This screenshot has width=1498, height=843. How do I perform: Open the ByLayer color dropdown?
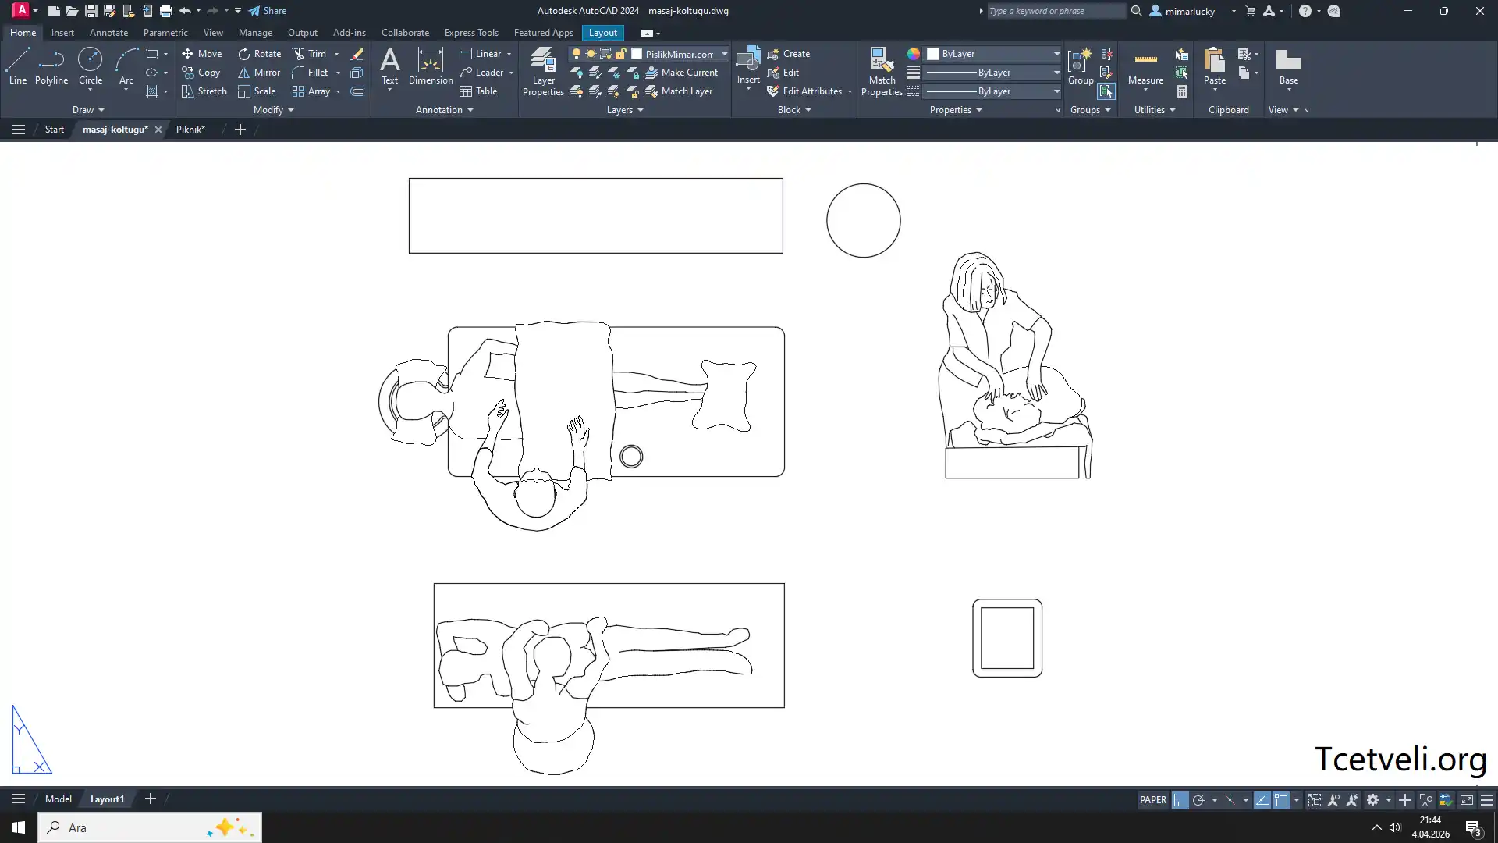[1056, 54]
